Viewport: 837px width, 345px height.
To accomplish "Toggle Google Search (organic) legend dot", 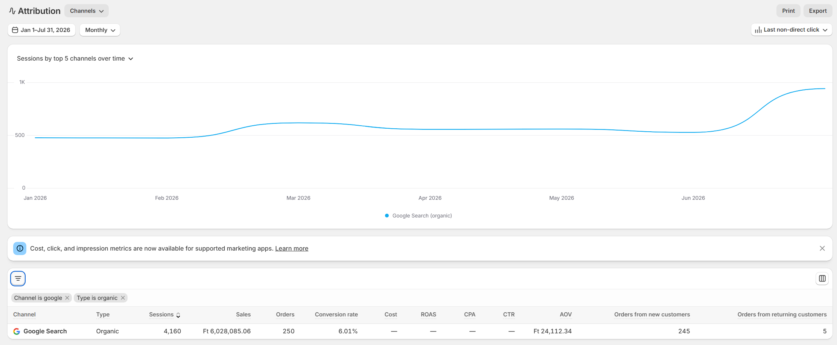I will point(387,216).
